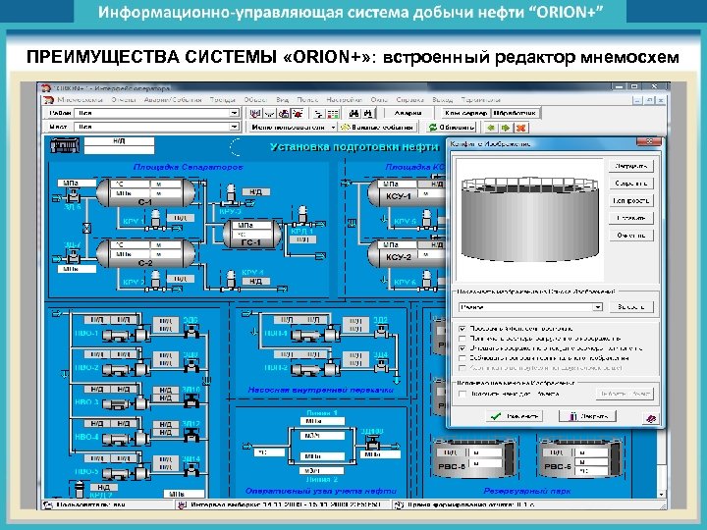The width and height of the screenshot is (707, 530).
Task: Click the Очистить button in image dialog
Action: (630, 235)
